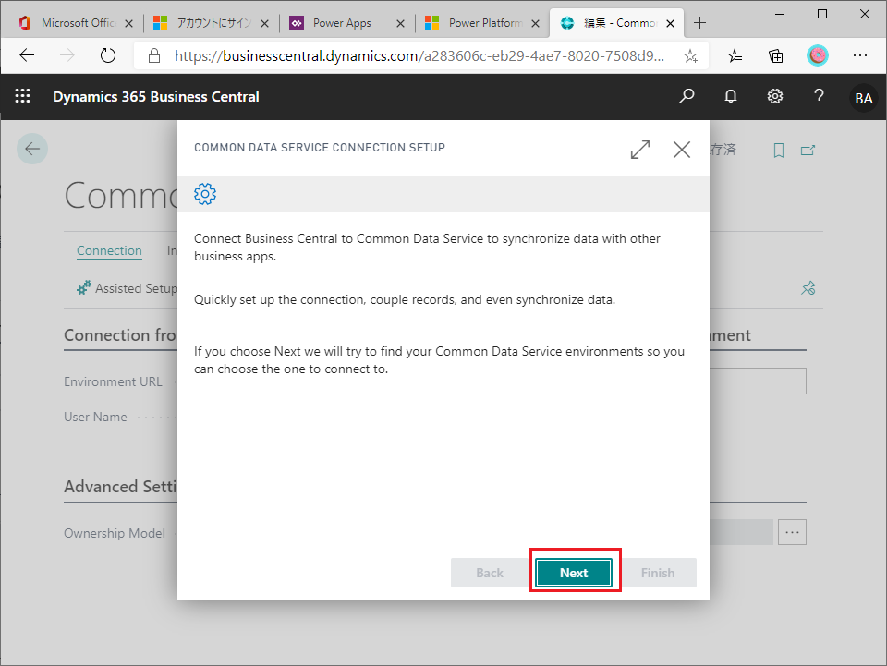Click the Advanced Setti section heading
The height and width of the screenshot is (666, 887).
(x=120, y=486)
